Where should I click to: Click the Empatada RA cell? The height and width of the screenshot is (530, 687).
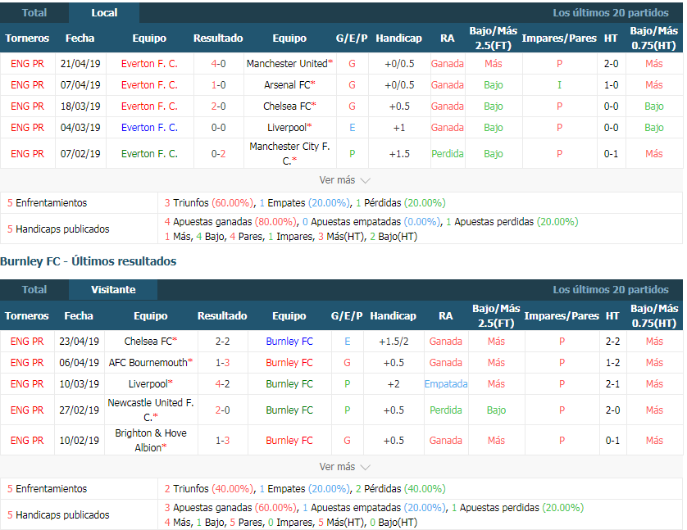[x=446, y=384]
